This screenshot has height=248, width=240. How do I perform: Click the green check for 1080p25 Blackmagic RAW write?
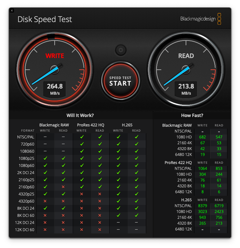coord(45,158)
